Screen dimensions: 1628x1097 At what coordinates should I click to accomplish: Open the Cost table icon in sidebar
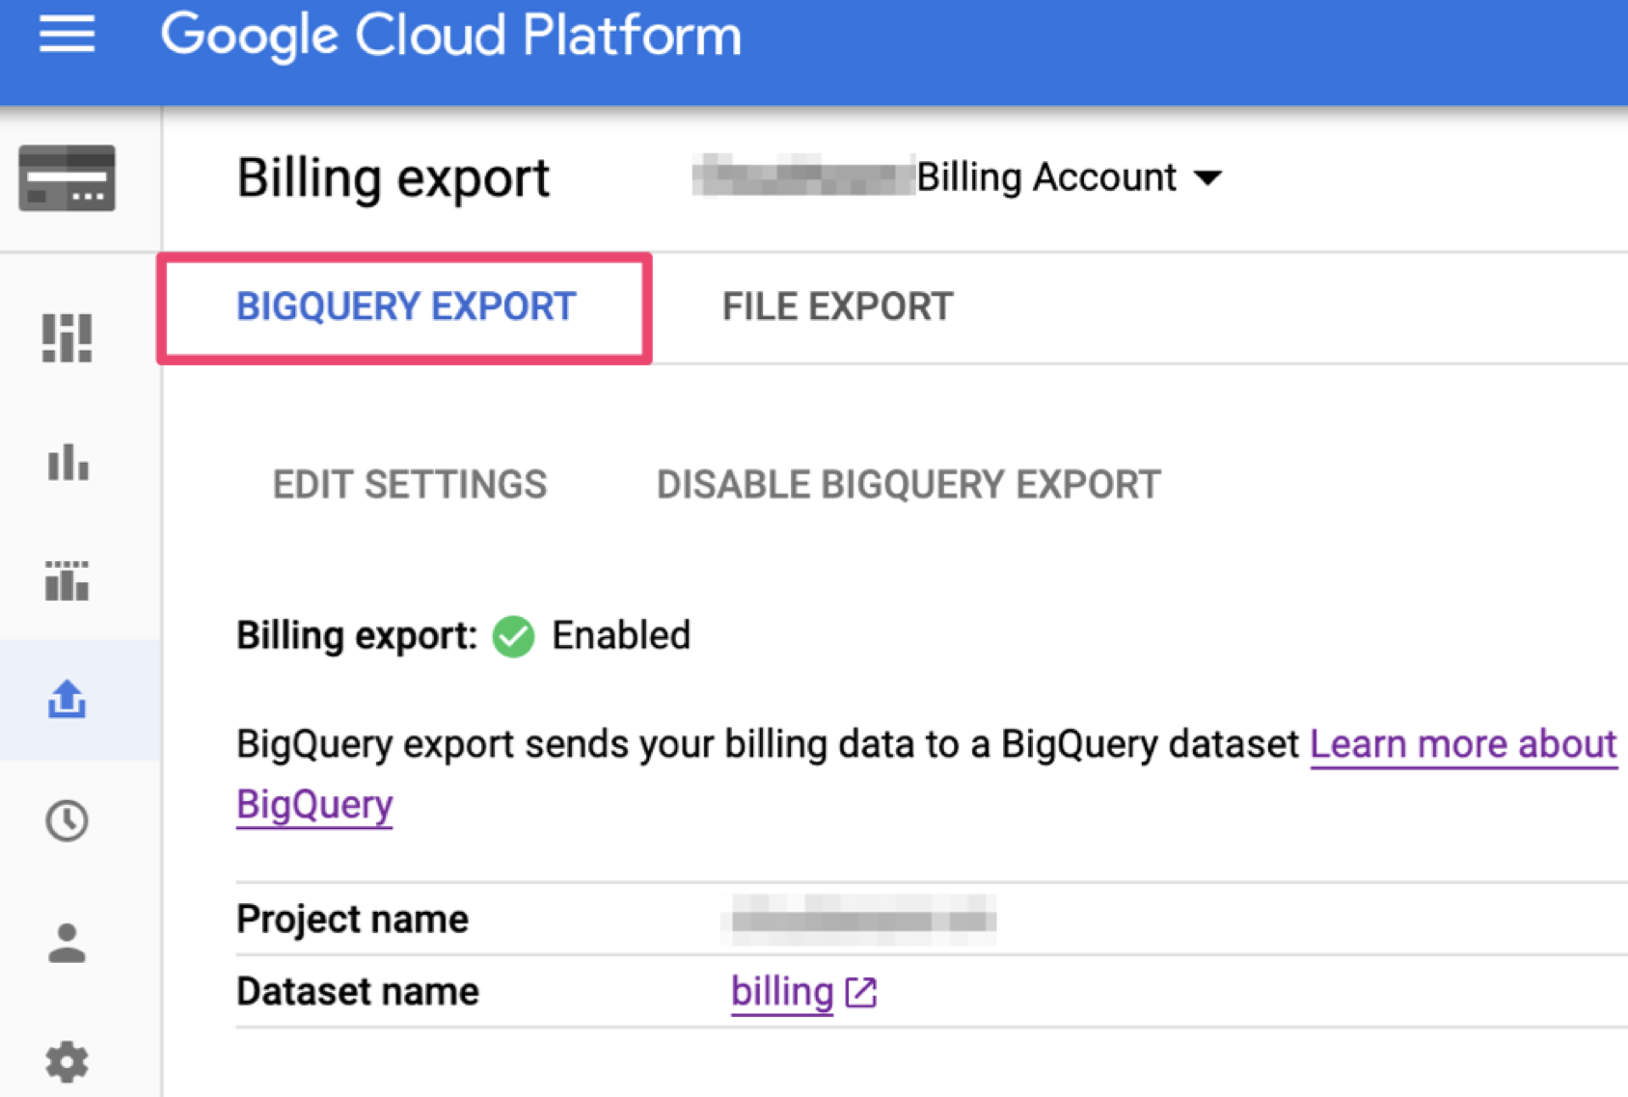coord(67,580)
